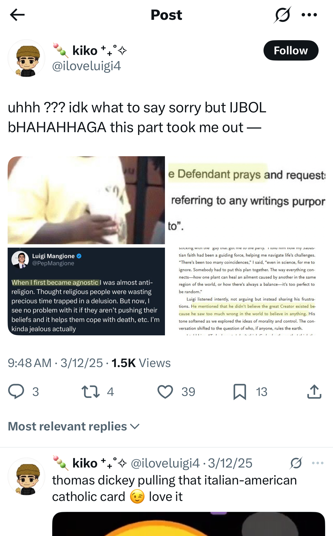Screen dimensions: 333x536
Task: Open the Defendant prays document image
Action: tap(247, 200)
